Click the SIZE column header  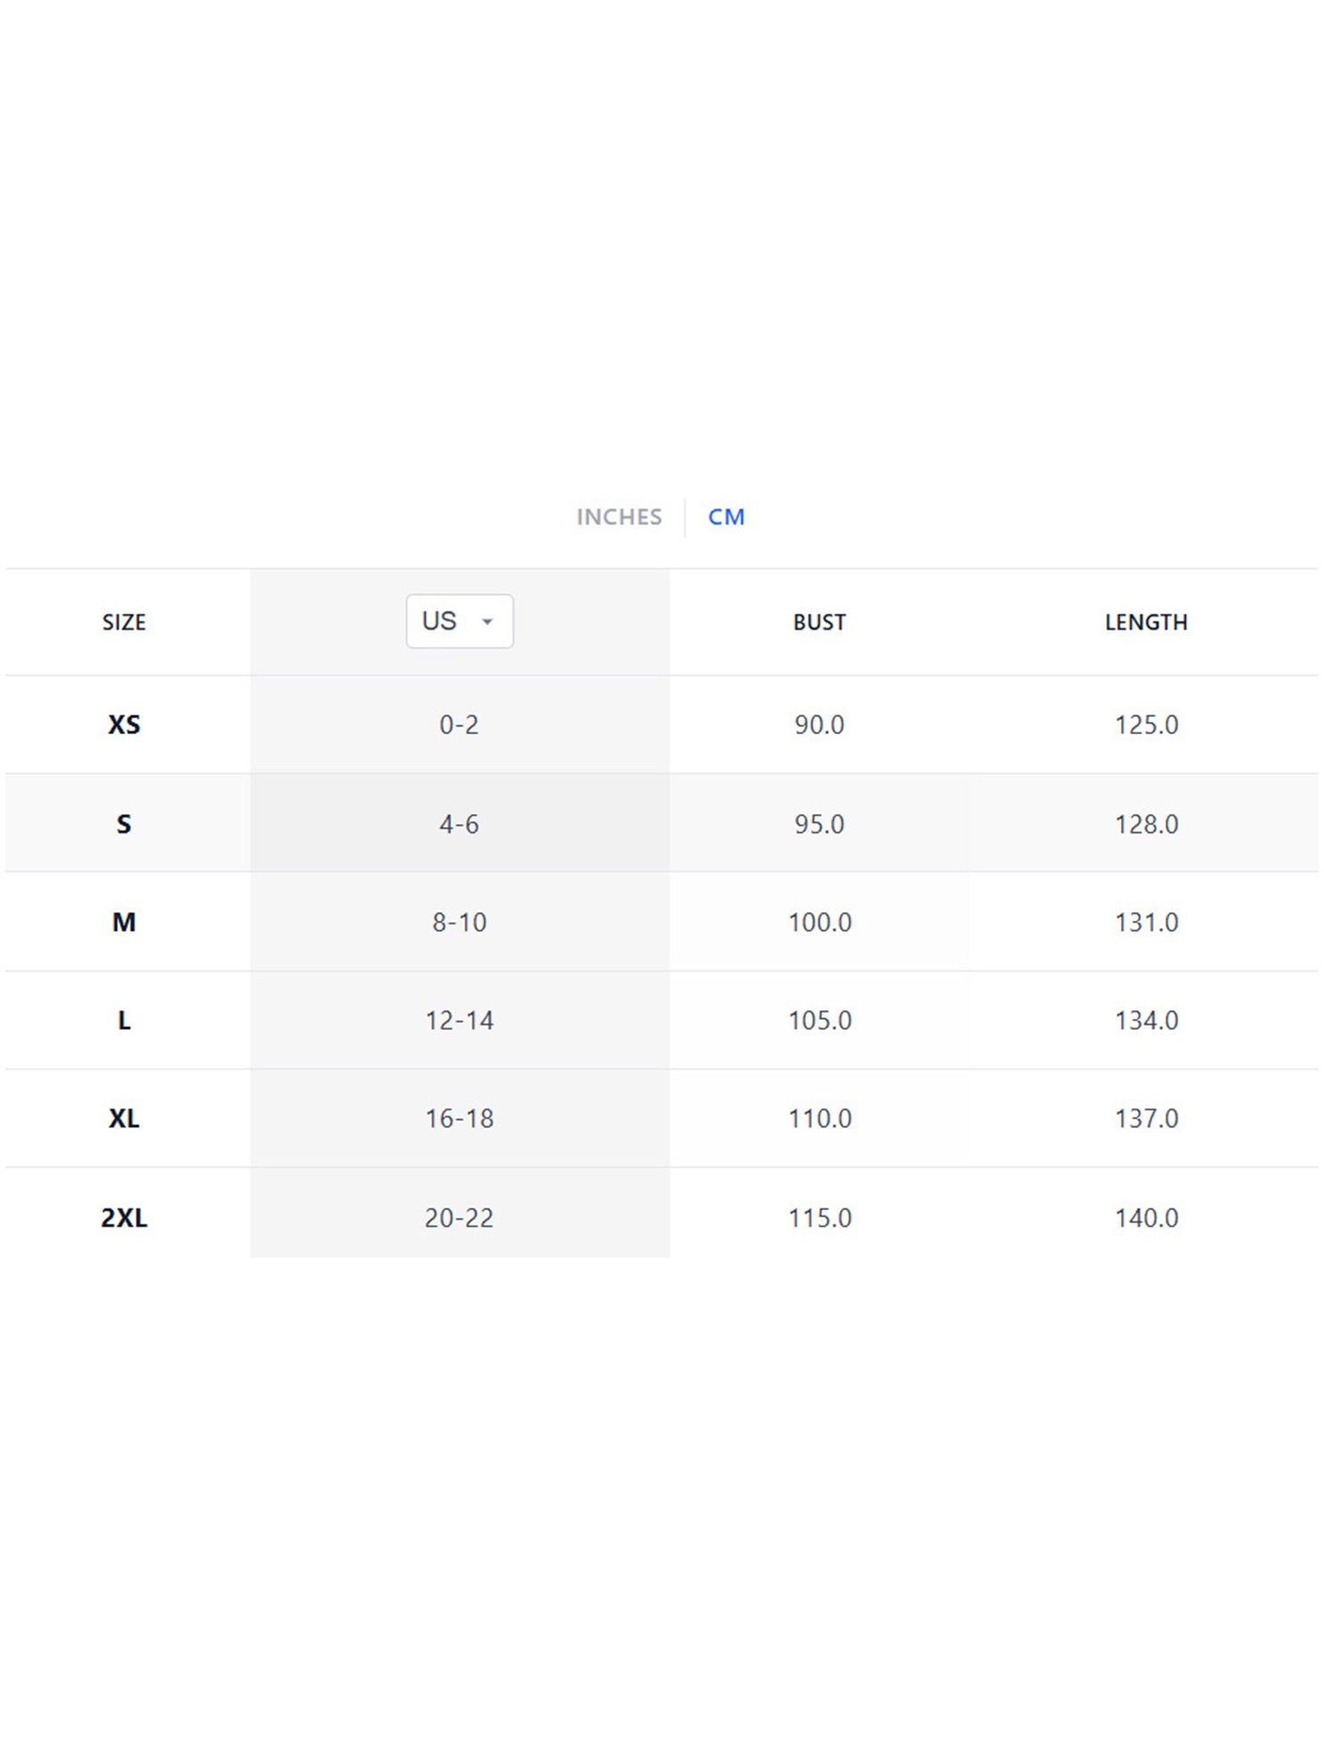(124, 623)
